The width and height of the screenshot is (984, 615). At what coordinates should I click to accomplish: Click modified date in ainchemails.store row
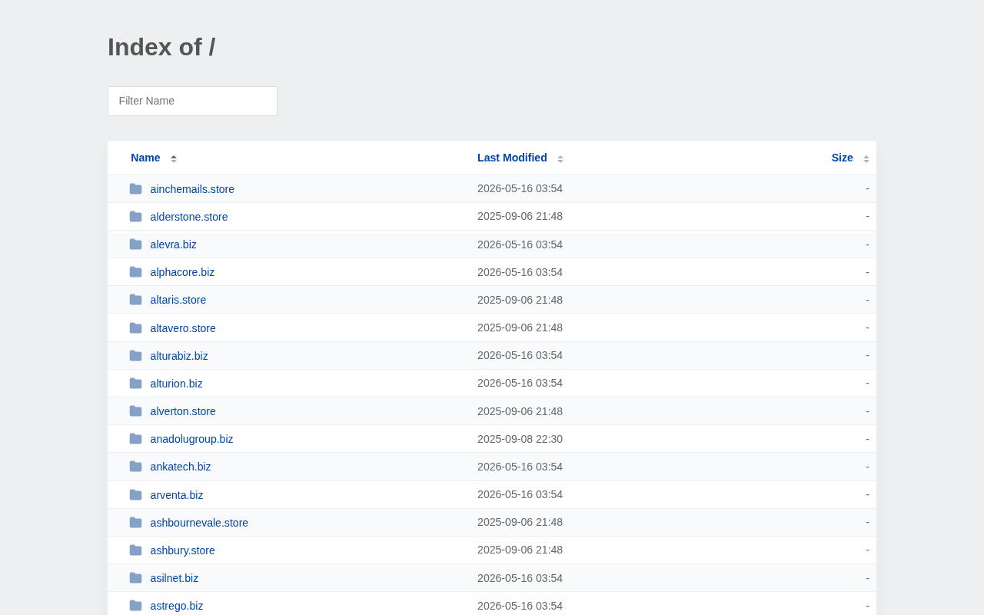tap(520, 188)
